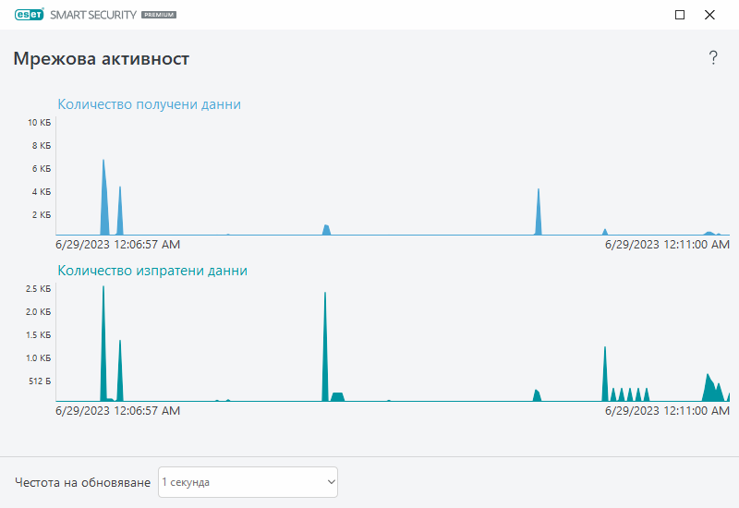Select the 'Количество получени данни' chart title
This screenshot has height=508, width=739.
point(149,104)
